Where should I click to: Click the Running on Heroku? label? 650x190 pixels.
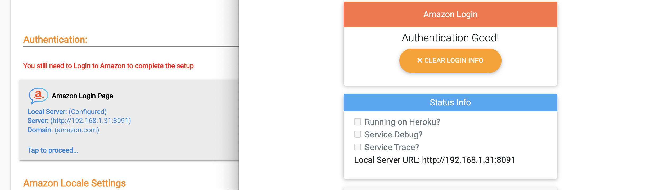(402, 122)
